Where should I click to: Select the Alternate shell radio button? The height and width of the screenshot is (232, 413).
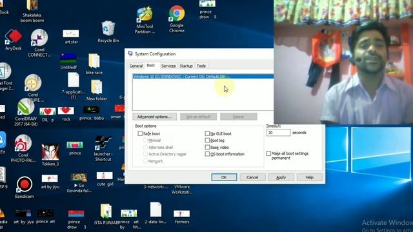tap(145, 148)
